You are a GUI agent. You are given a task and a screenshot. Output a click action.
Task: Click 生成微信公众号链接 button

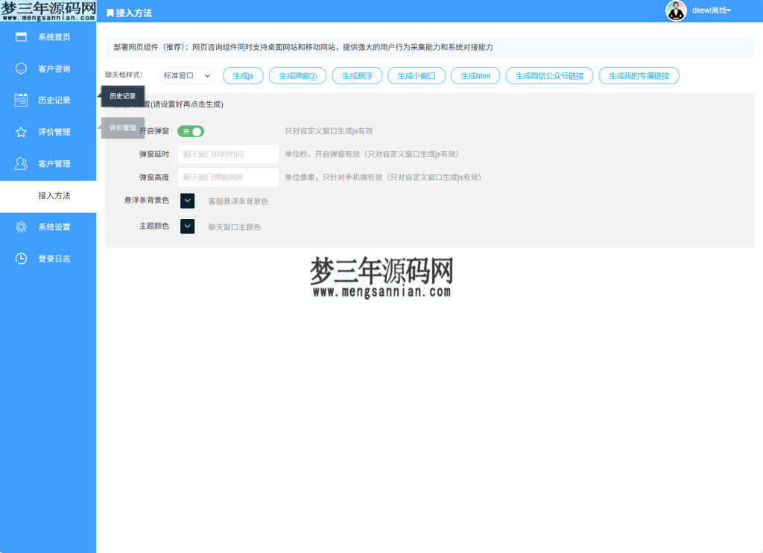click(x=549, y=75)
